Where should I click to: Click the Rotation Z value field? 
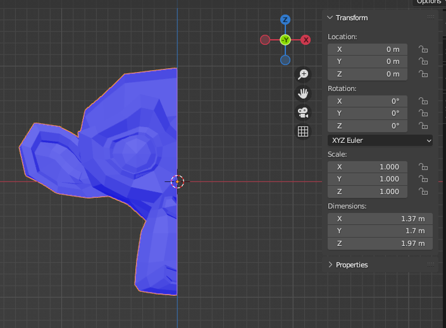(x=368, y=126)
